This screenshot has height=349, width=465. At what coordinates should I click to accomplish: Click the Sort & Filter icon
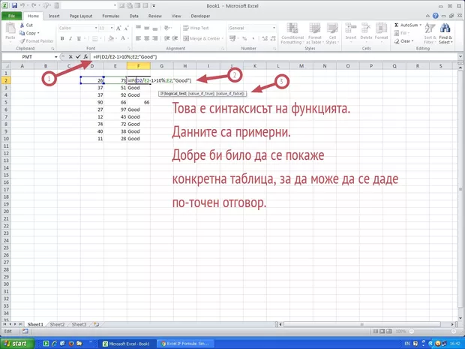point(430,29)
